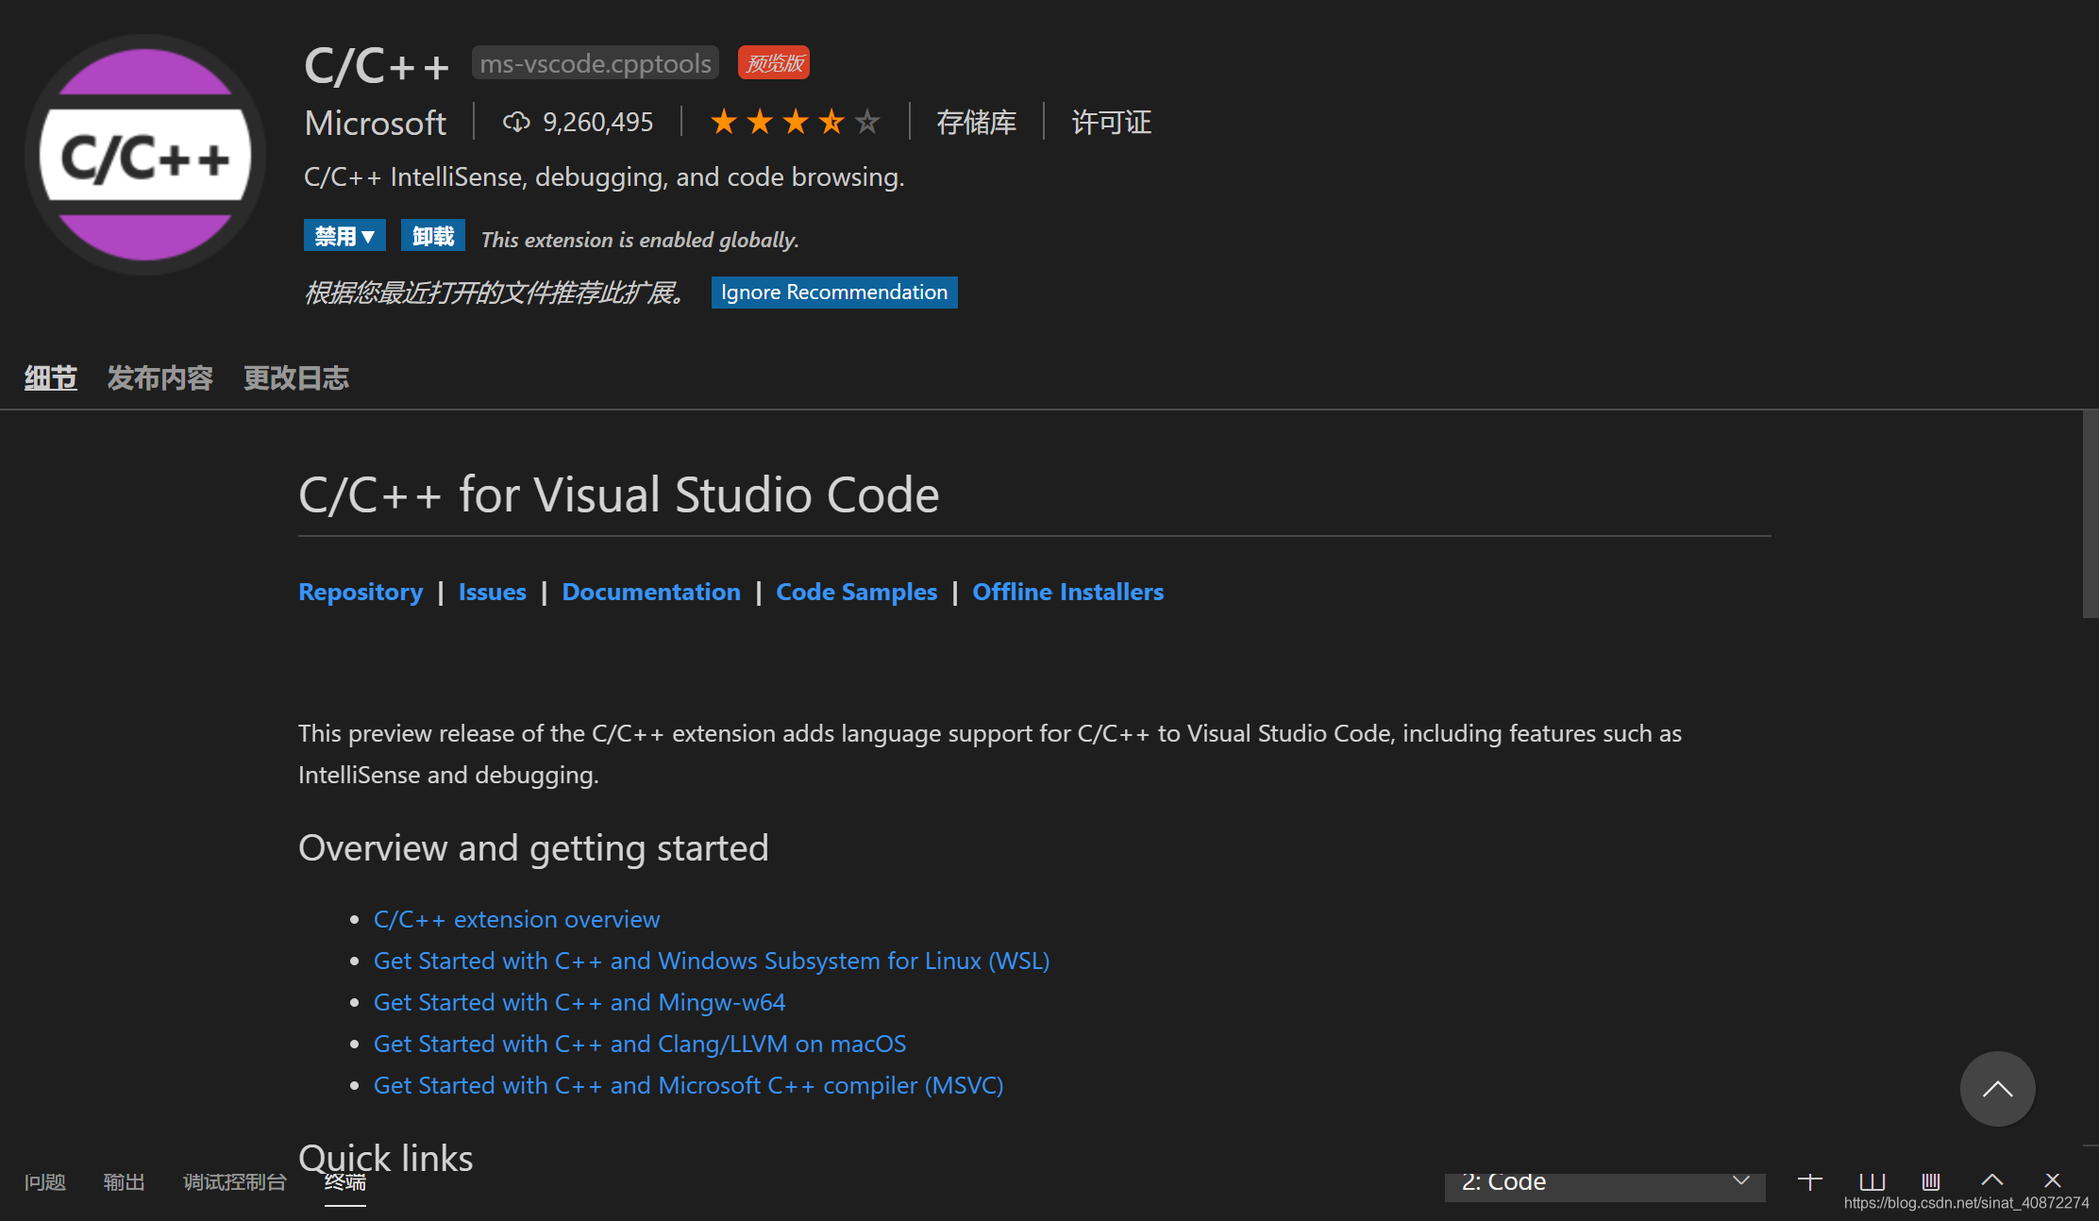Open the Repository link in readme
The height and width of the screenshot is (1221, 2099).
(x=361, y=592)
